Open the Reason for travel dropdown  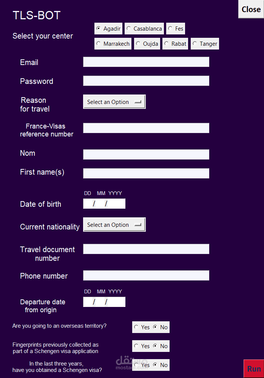(x=114, y=102)
